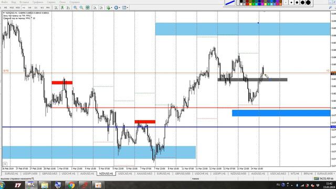Switch to the XAUUSD,M15 chart tab
This screenshot has height=189, width=336.
click(x=144, y=174)
